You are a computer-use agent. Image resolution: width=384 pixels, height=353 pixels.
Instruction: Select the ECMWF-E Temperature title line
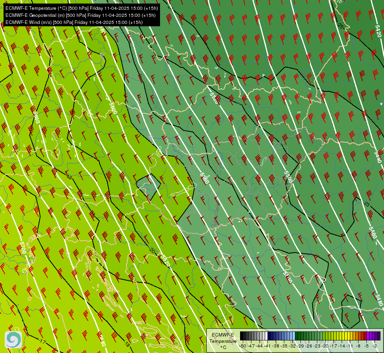[82, 8]
